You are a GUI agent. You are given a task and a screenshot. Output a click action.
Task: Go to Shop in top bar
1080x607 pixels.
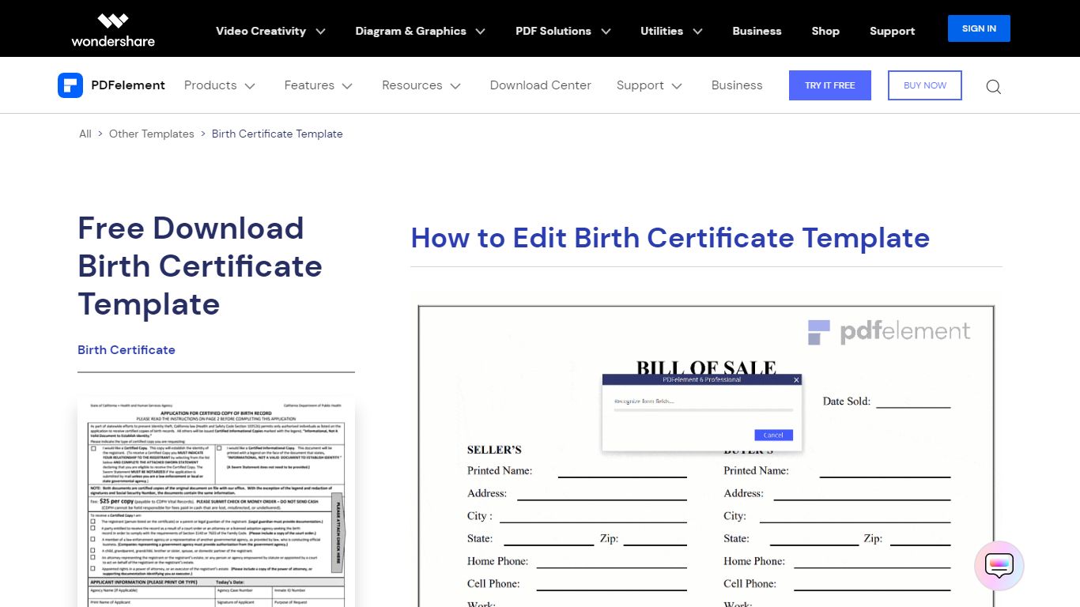pyautogui.click(x=825, y=31)
